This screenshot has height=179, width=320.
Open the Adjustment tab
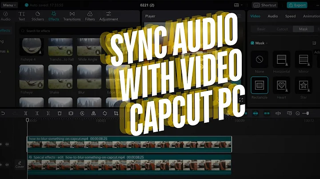click(108, 16)
